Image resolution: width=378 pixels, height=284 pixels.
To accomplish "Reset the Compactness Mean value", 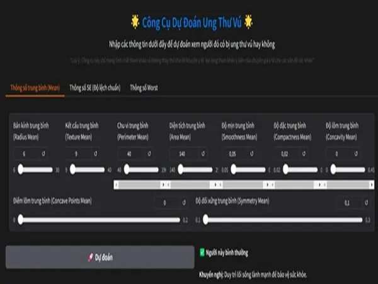I will pos(304,154).
